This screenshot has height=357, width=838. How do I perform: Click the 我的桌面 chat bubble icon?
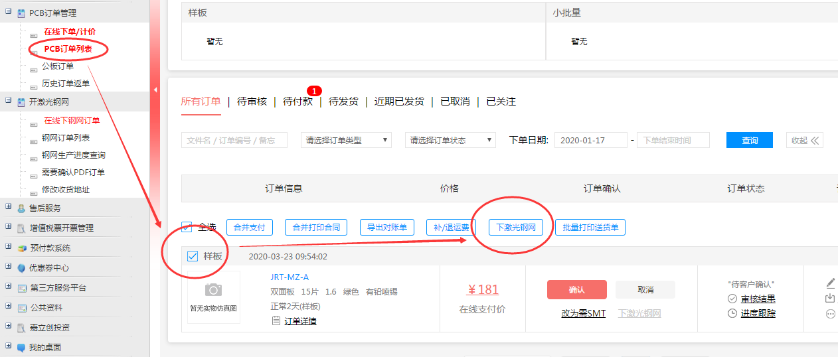(22, 348)
